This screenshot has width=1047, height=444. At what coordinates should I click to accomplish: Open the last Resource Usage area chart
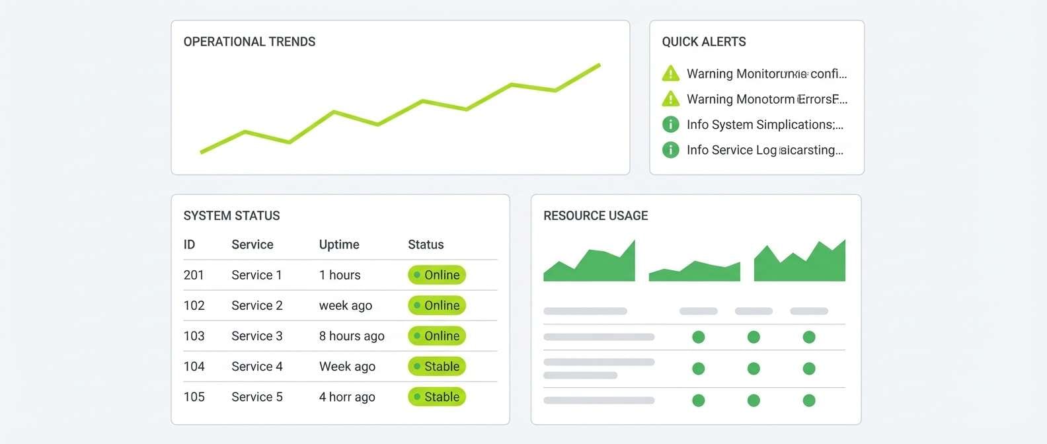[800, 260]
